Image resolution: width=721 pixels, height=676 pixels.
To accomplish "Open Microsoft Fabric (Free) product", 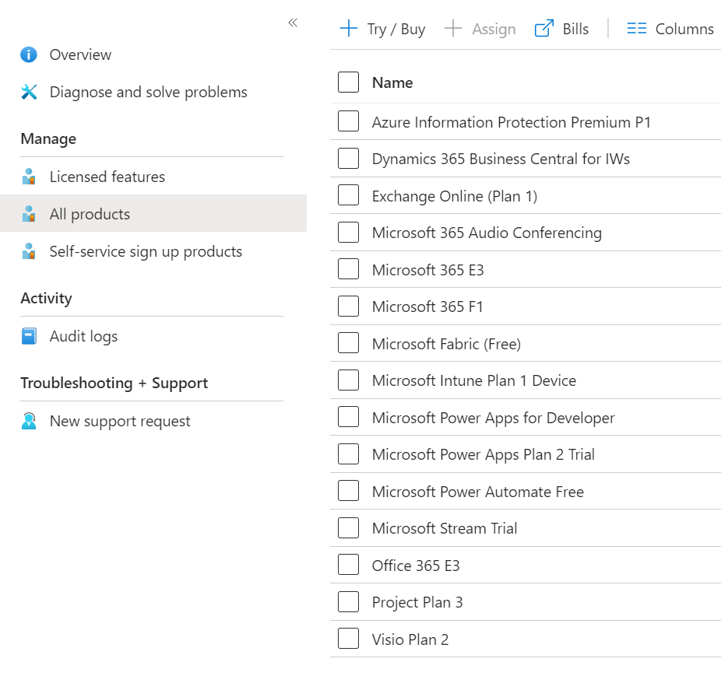I will 446,344.
